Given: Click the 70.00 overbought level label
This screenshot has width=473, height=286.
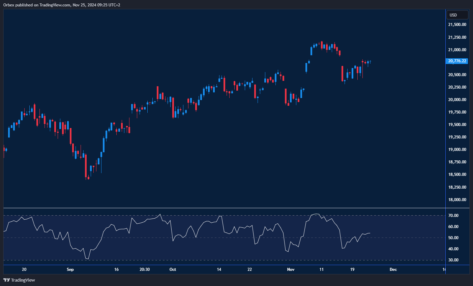Looking at the screenshot, I should [453, 216].
